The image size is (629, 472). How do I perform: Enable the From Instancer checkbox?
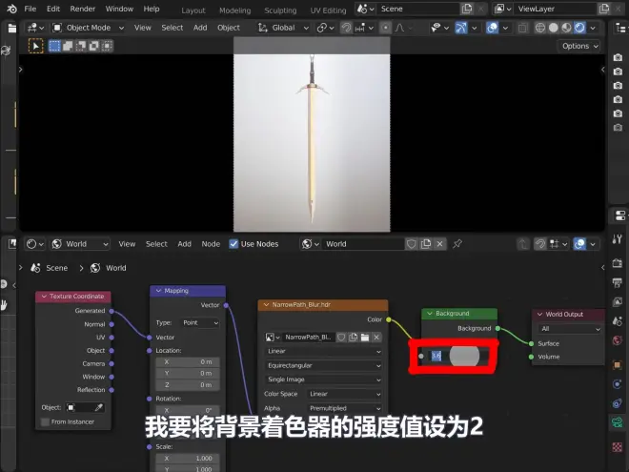click(46, 421)
